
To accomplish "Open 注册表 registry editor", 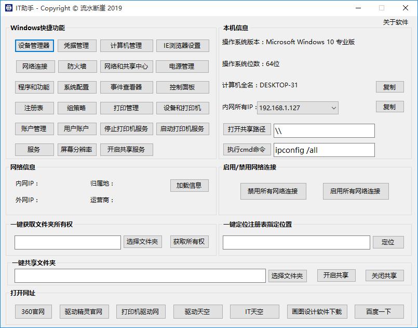I will click(x=34, y=108).
